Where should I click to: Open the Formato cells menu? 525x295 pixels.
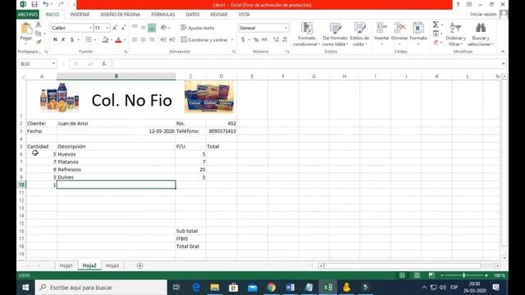(x=418, y=34)
